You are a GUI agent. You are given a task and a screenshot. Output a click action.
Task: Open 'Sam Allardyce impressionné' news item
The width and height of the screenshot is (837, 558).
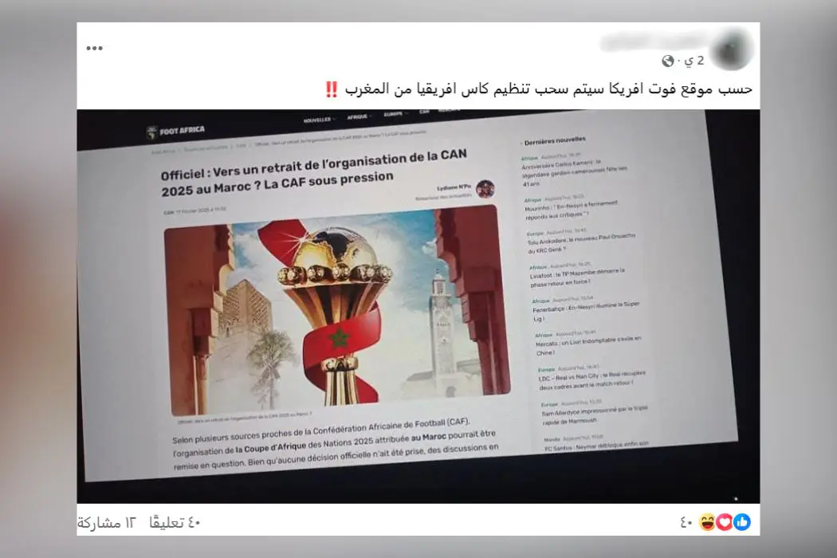(x=594, y=413)
